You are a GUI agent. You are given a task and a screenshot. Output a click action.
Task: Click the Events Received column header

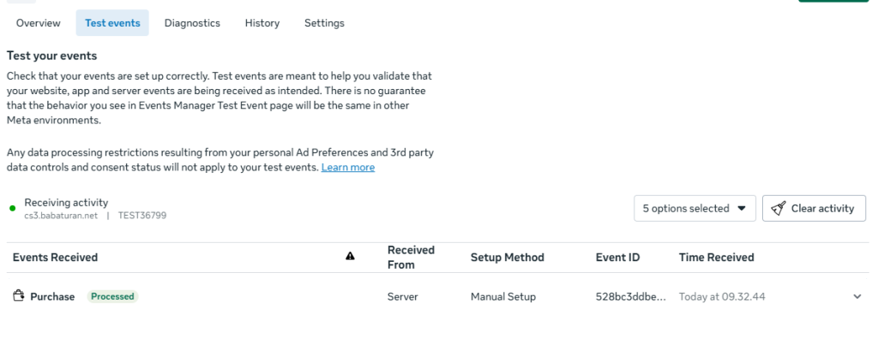pyautogui.click(x=55, y=258)
